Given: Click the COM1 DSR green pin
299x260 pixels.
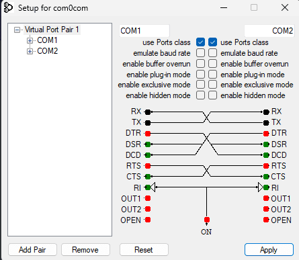Looking at the screenshot, I should coord(148,144).
